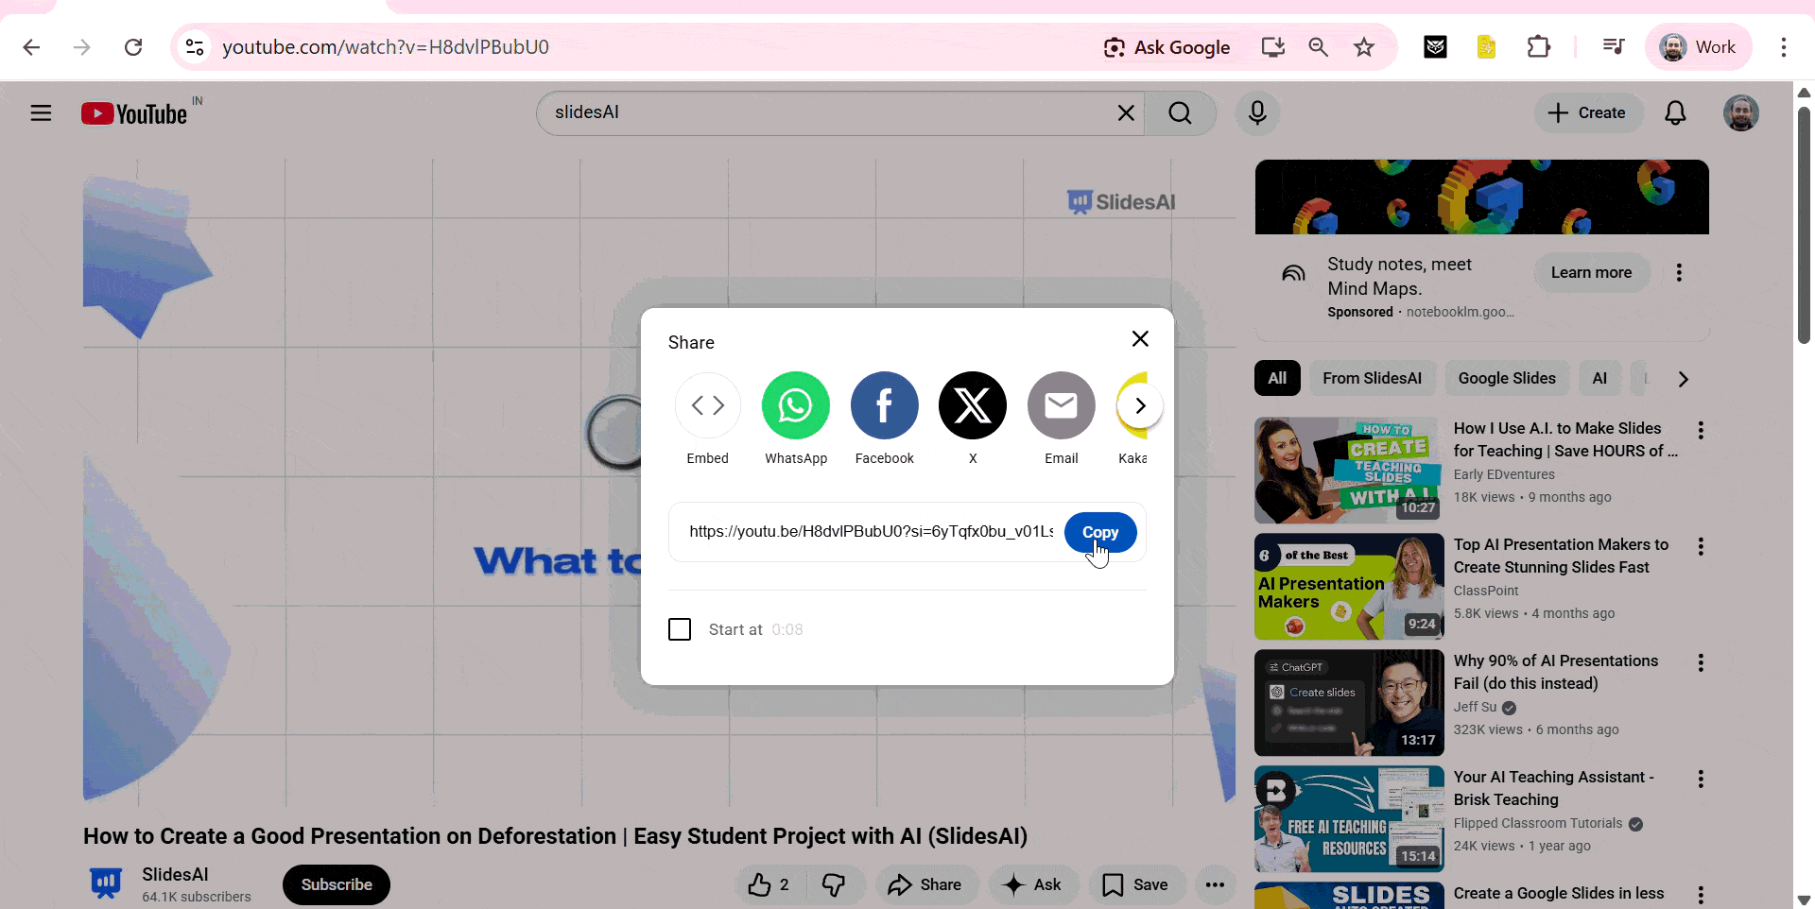
Task: Open the Create menu
Action: (x=1587, y=112)
